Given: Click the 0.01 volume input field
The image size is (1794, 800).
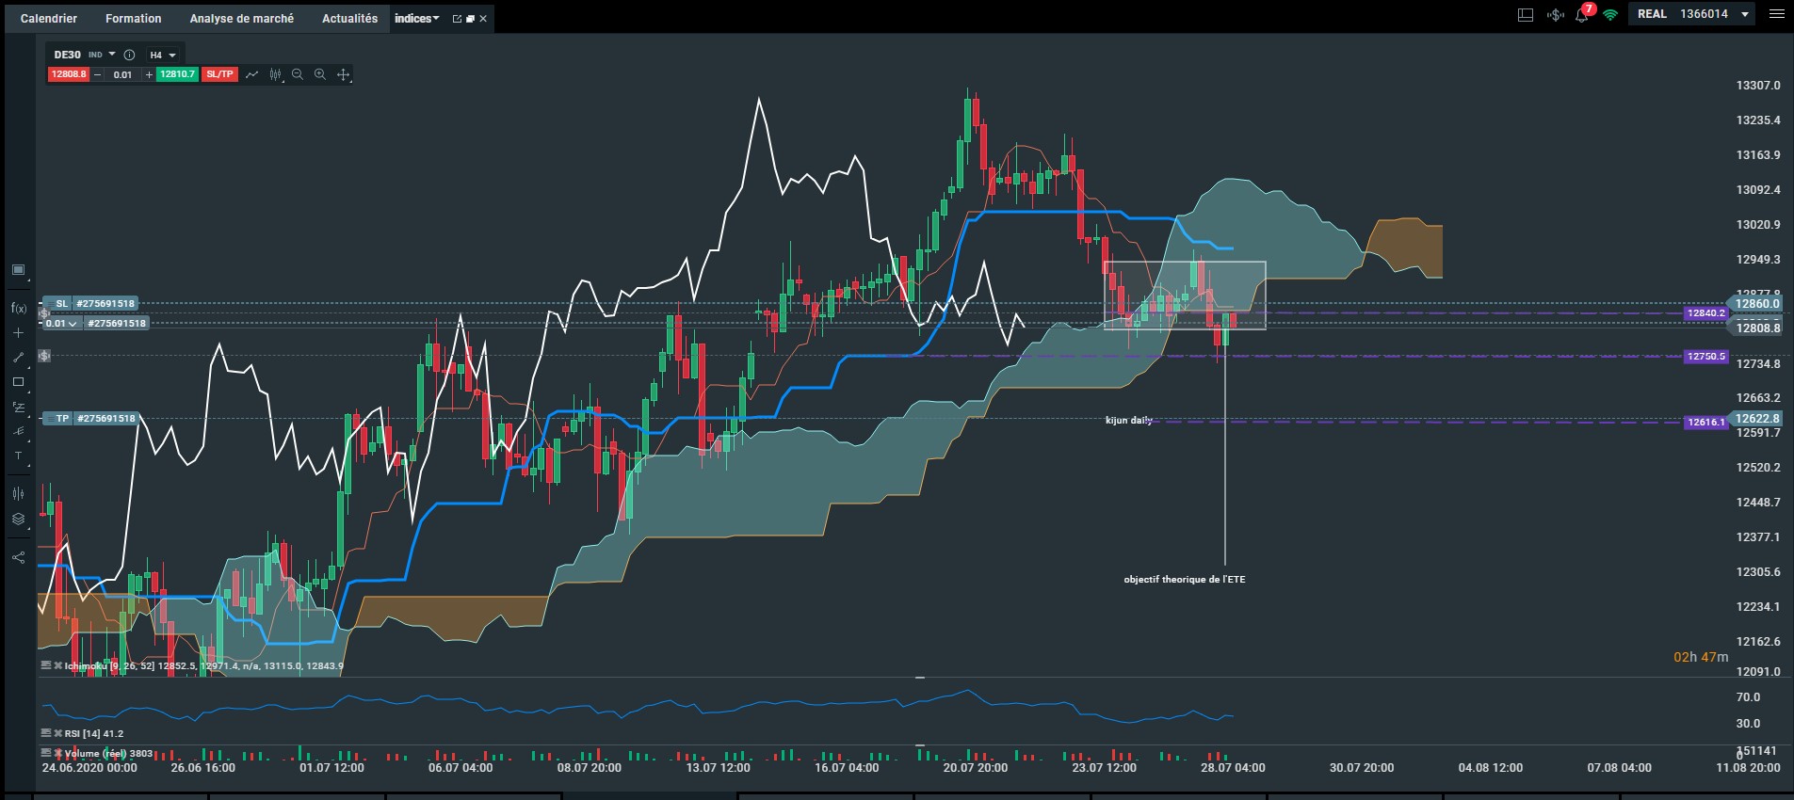Looking at the screenshot, I should [123, 74].
